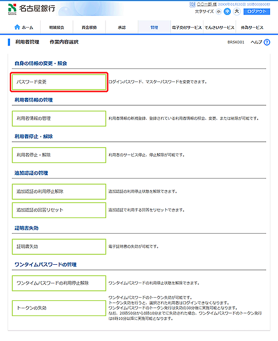
Task: Switch to the 承認 tab
Action: 122,27
